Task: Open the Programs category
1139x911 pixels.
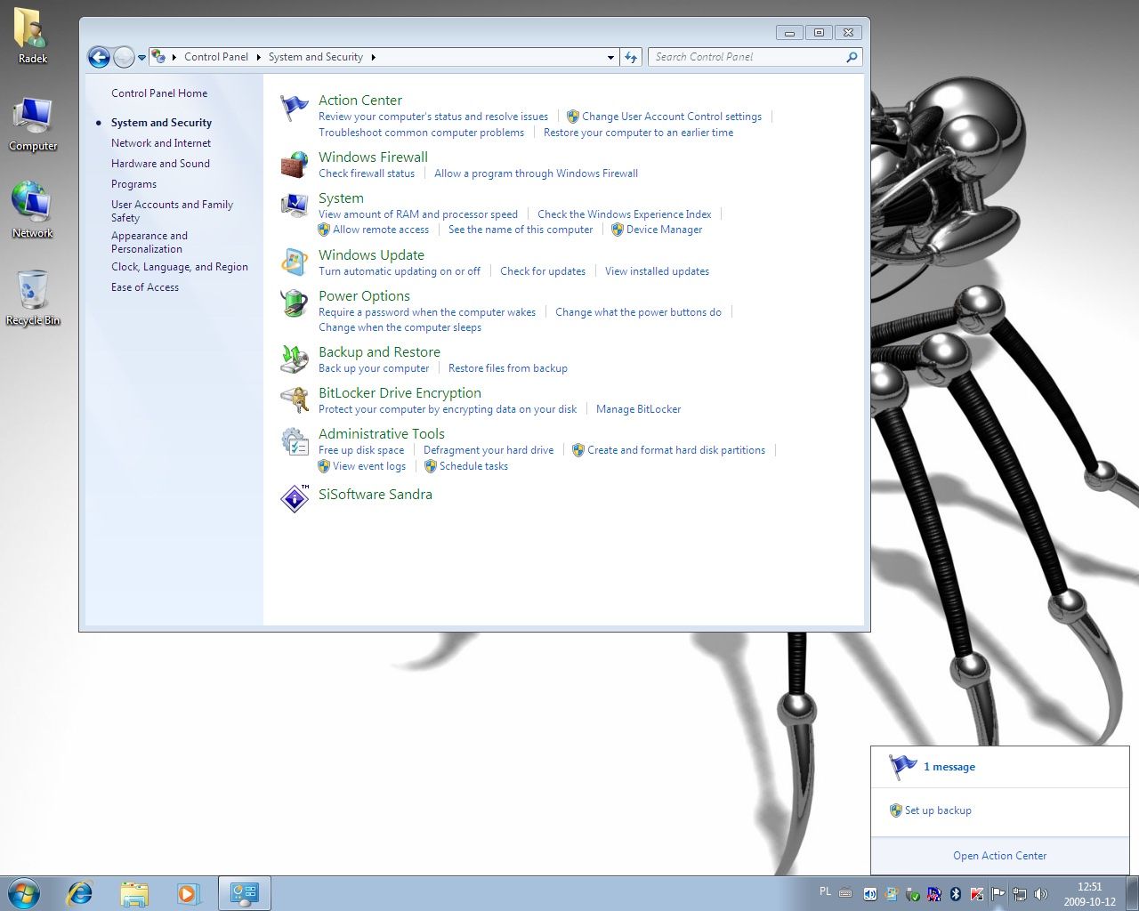Action: click(133, 184)
